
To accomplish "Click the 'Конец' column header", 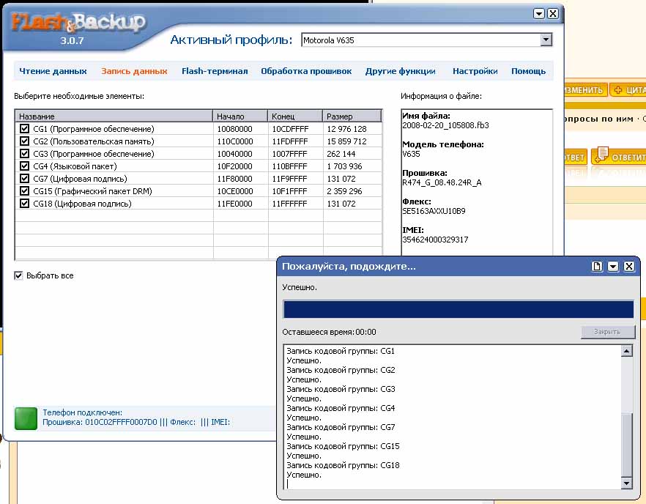I will (x=295, y=116).
